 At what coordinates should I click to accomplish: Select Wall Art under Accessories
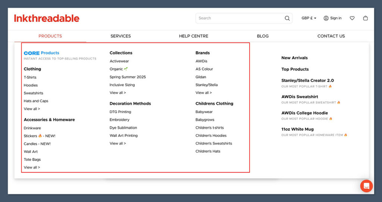point(31,152)
